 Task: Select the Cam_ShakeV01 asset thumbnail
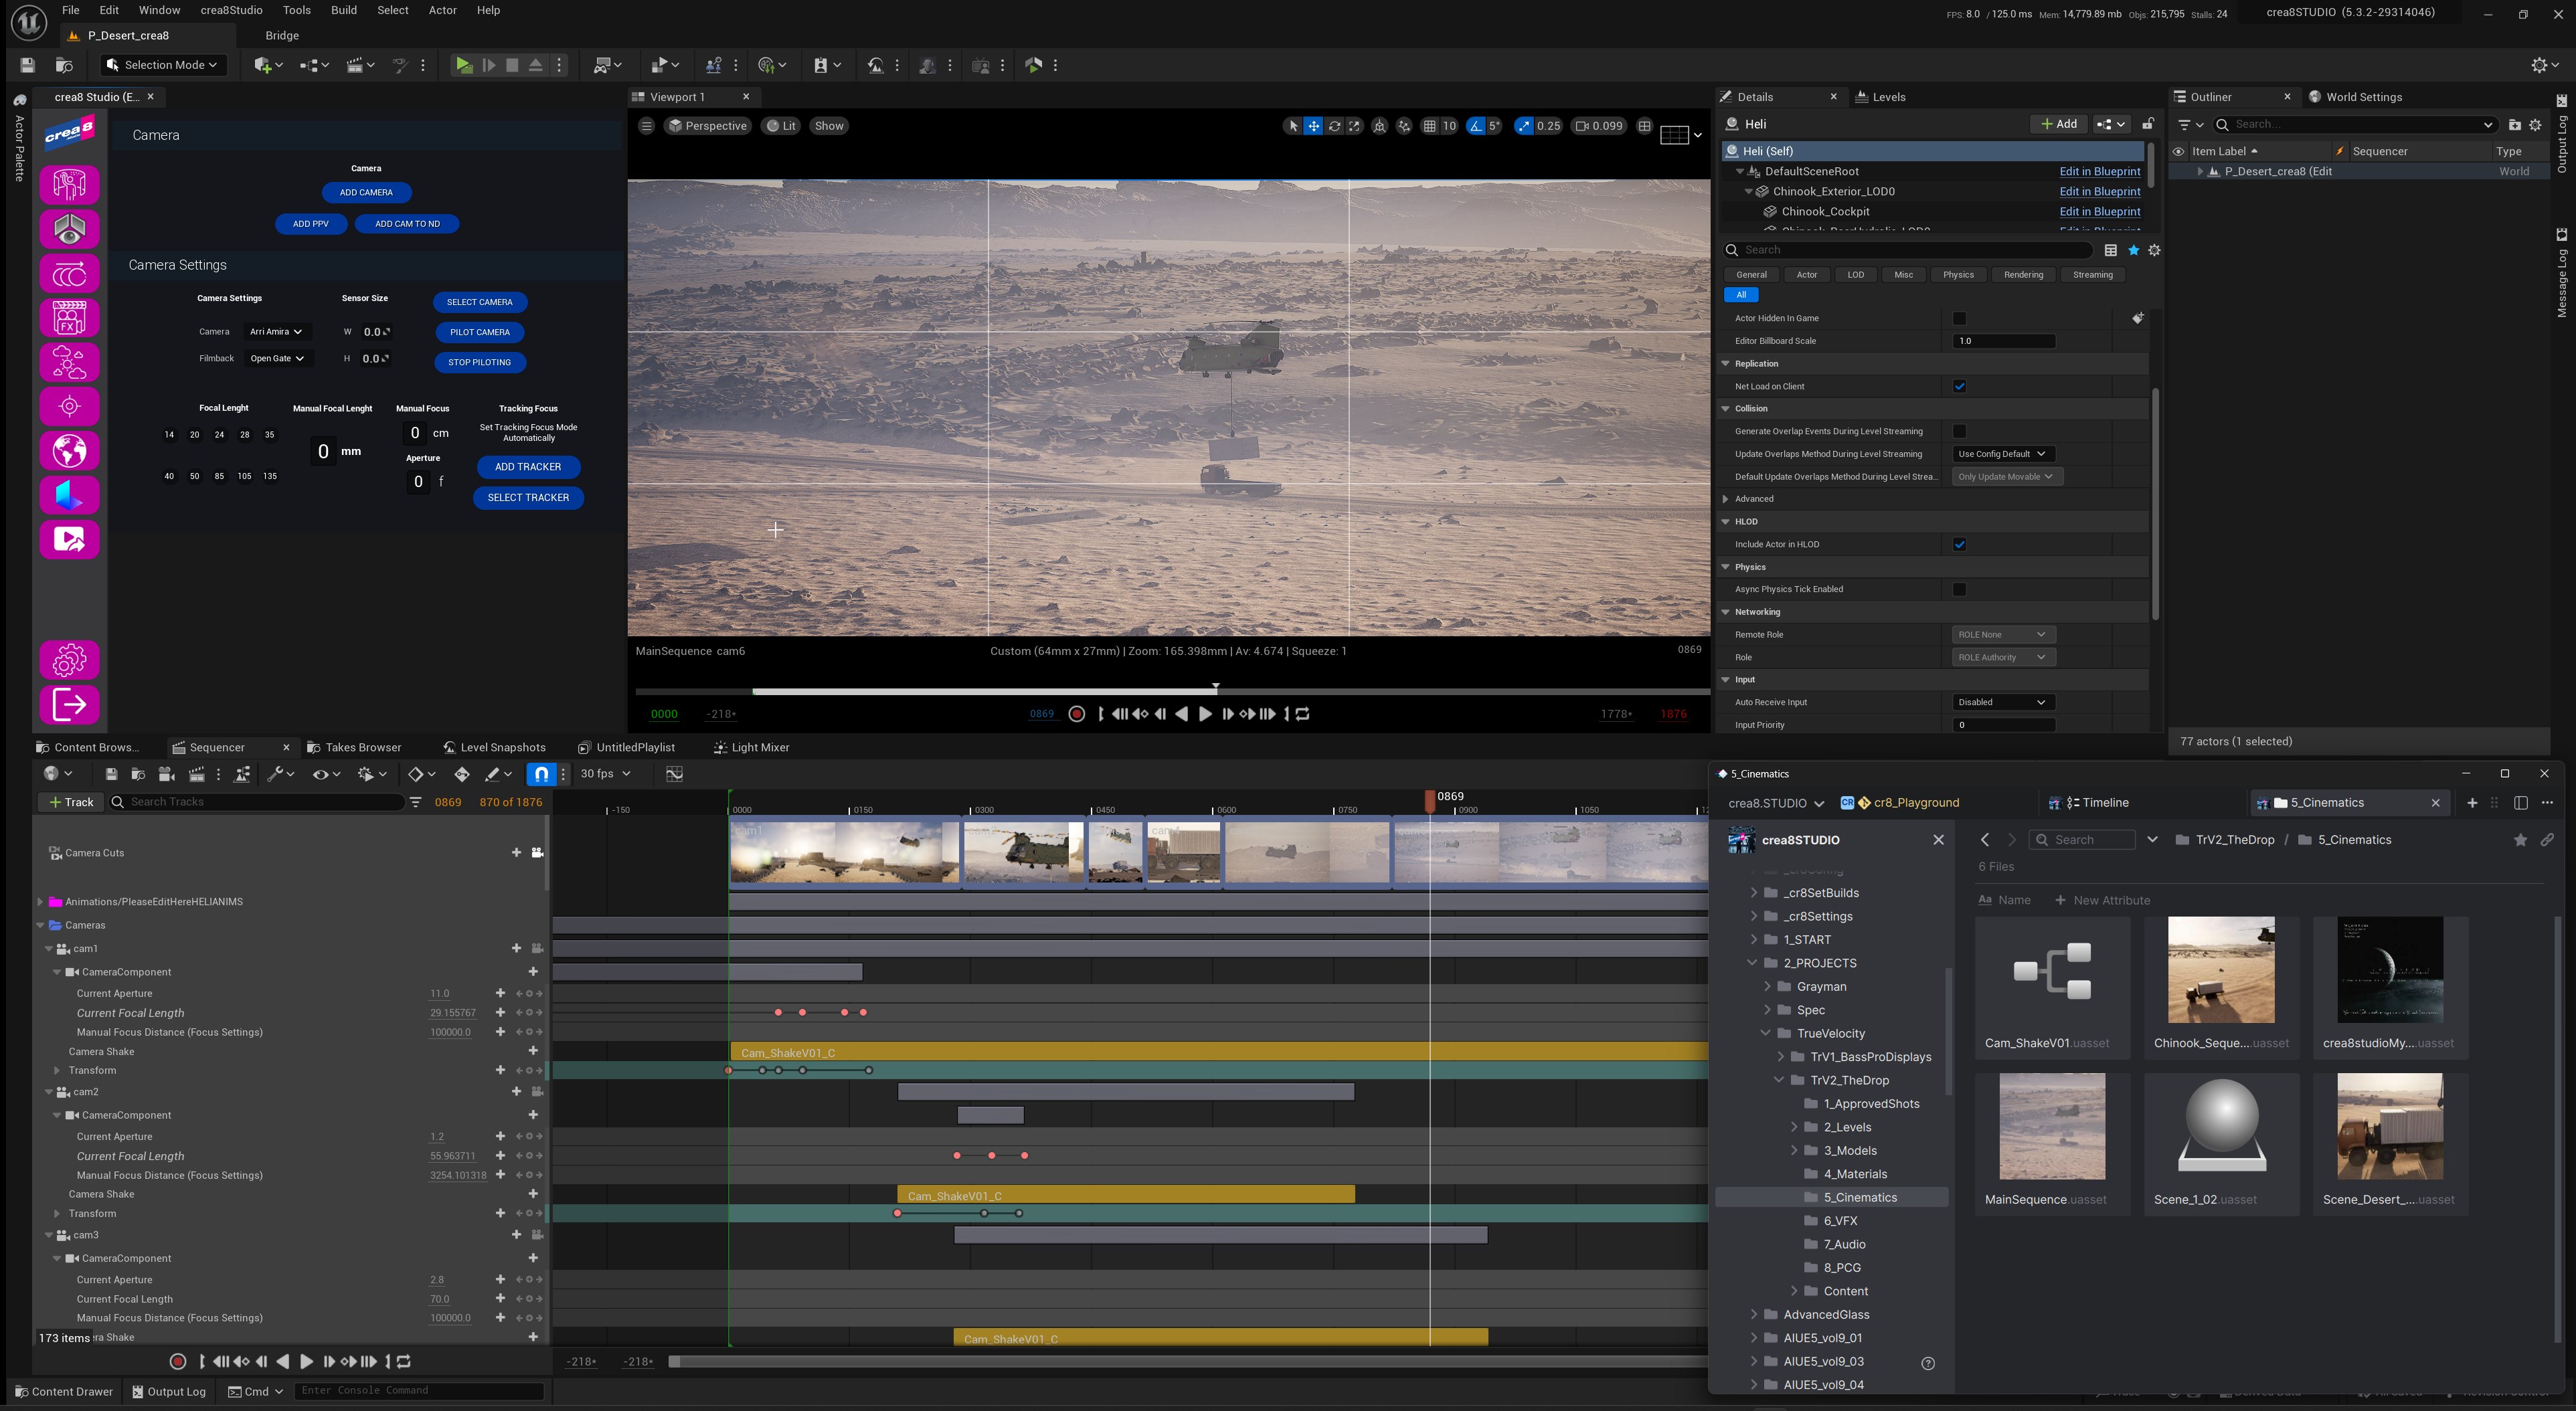point(2051,969)
